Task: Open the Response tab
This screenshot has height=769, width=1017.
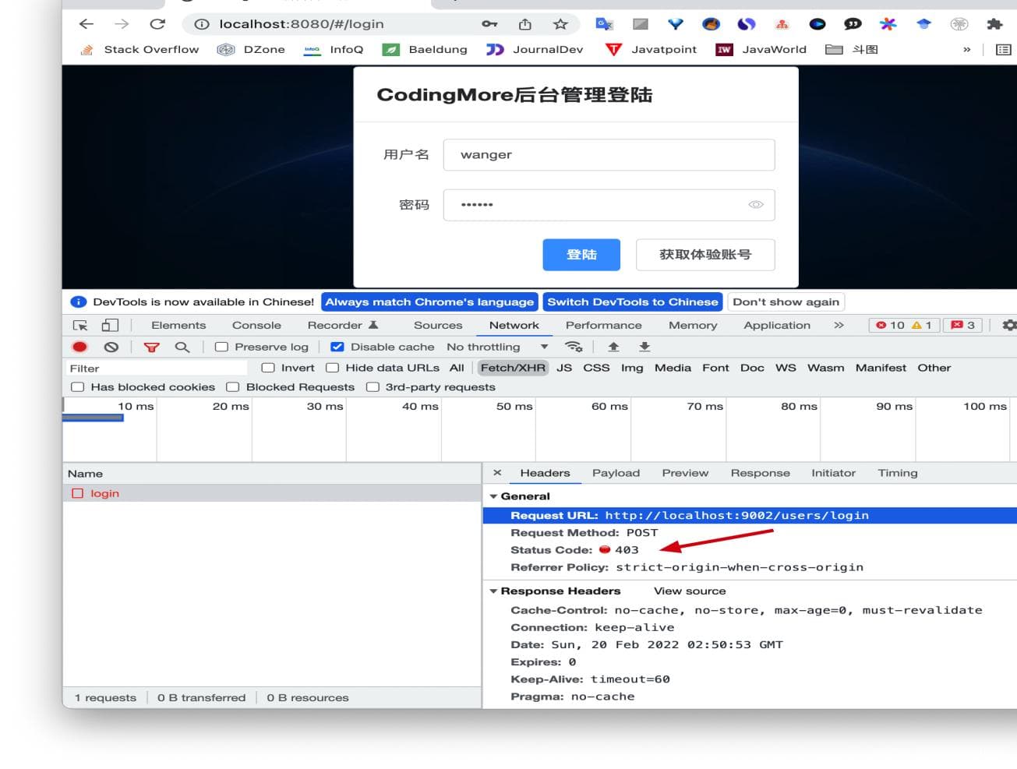Action: [760, 473]
